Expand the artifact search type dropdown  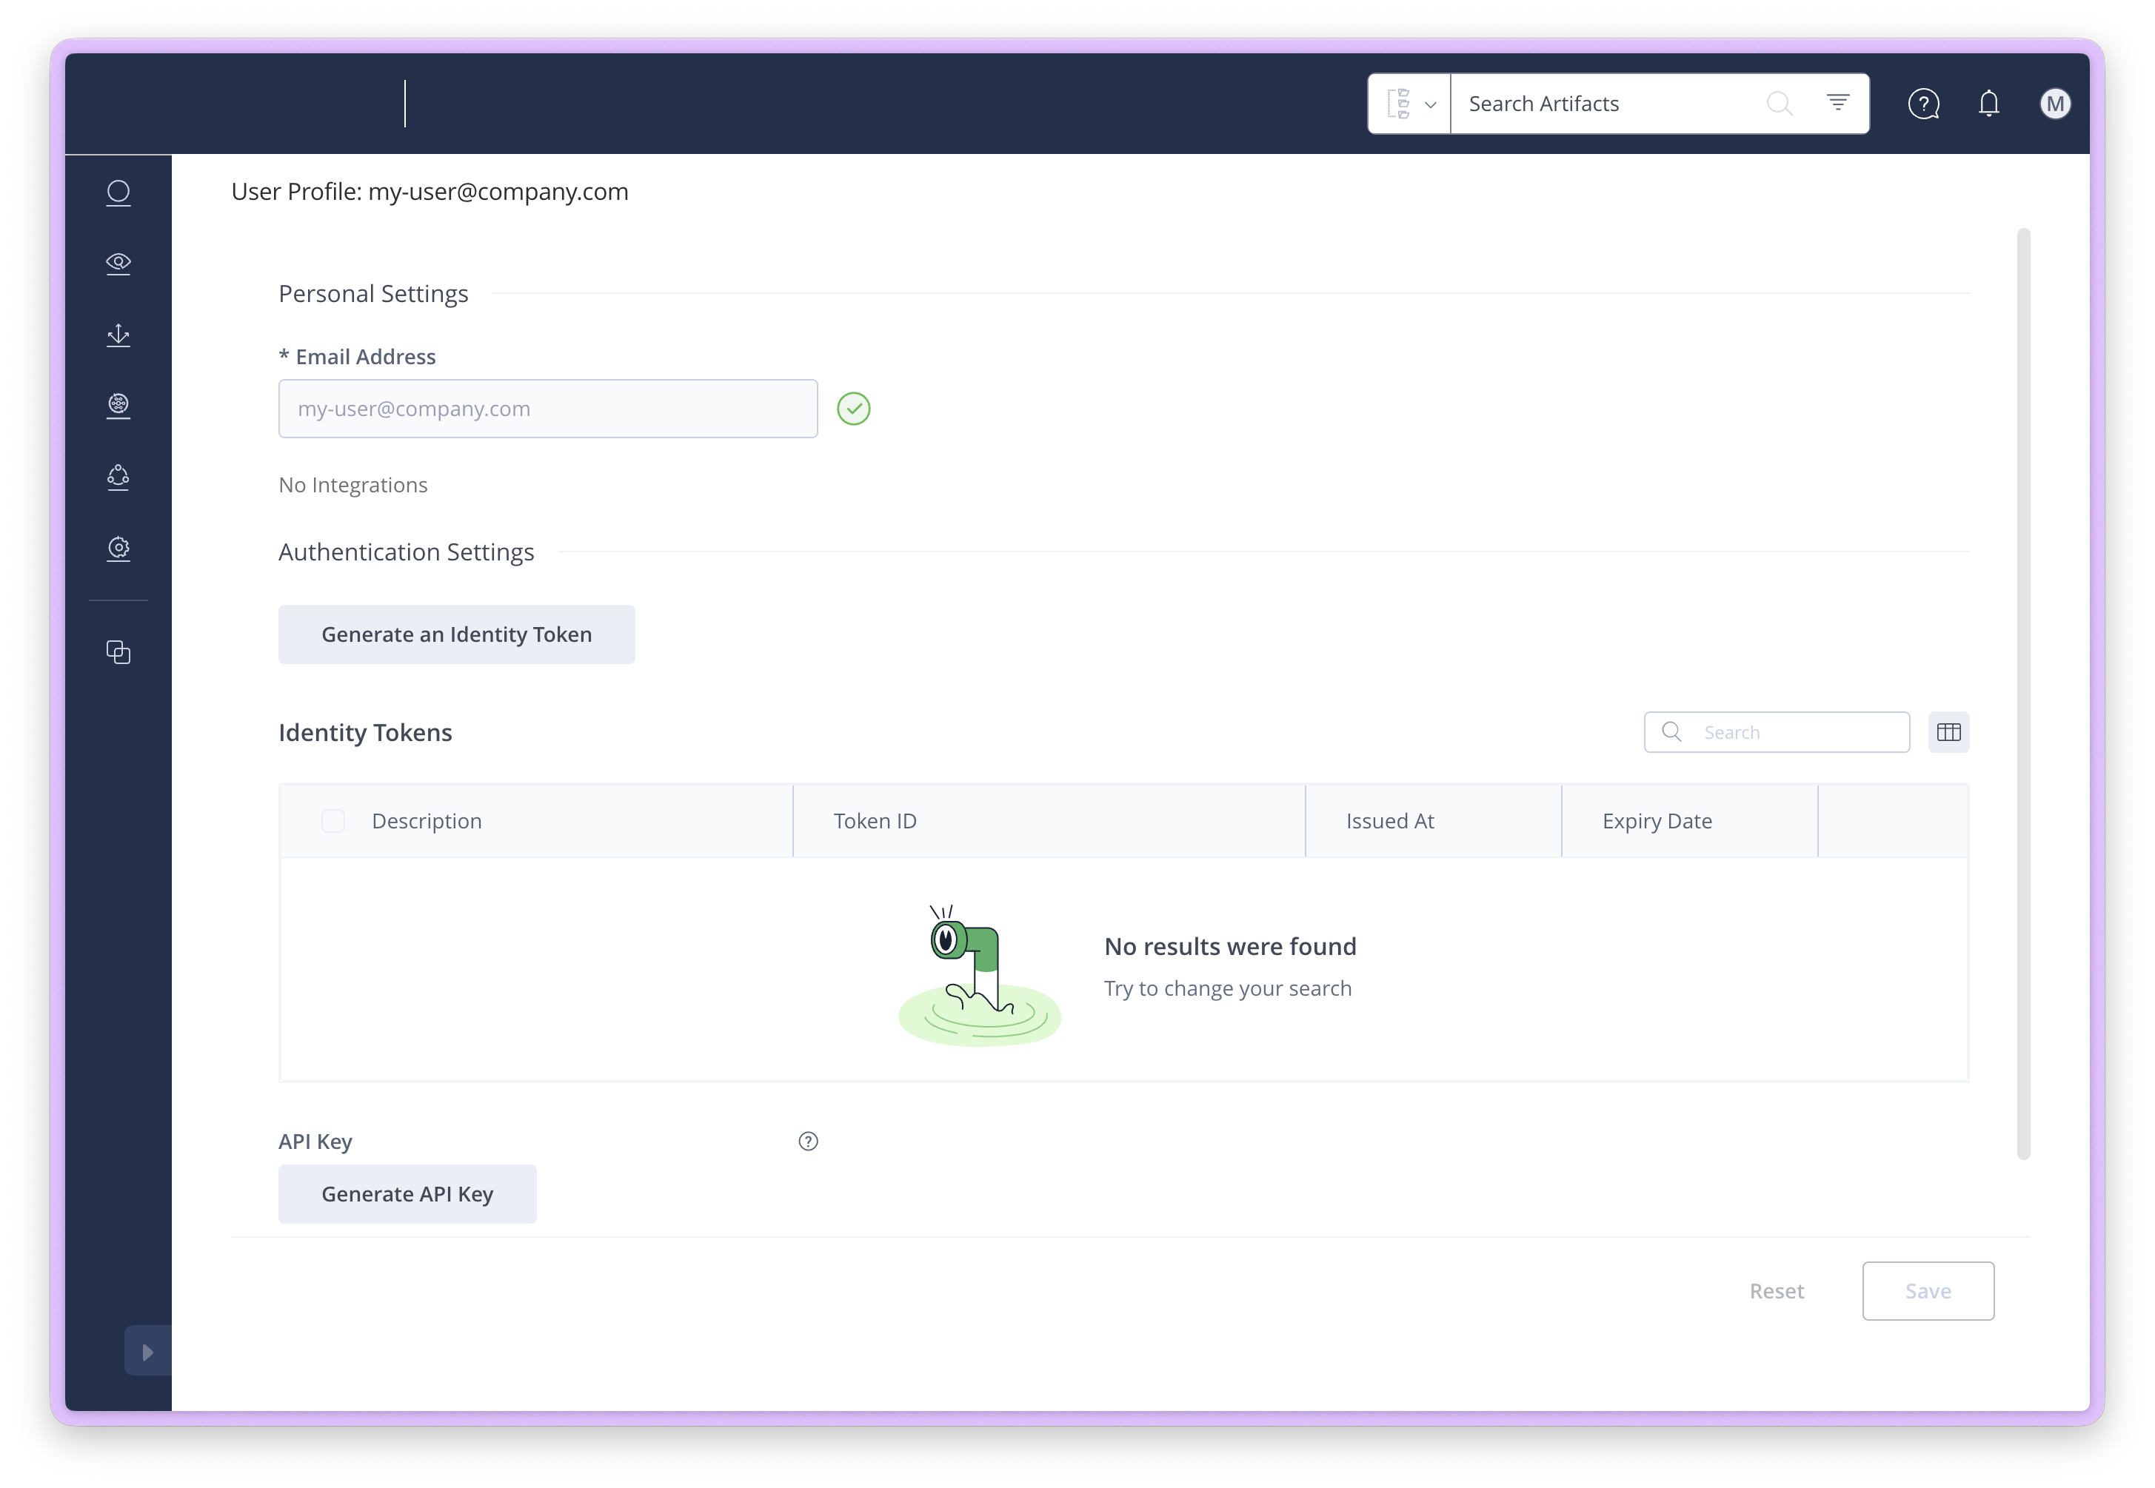[x=1409, y=104]
